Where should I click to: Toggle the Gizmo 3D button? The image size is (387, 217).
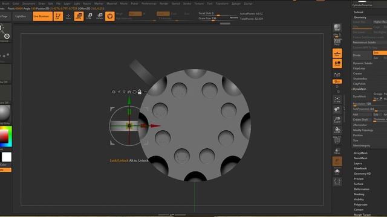click(x=110, y=16)
